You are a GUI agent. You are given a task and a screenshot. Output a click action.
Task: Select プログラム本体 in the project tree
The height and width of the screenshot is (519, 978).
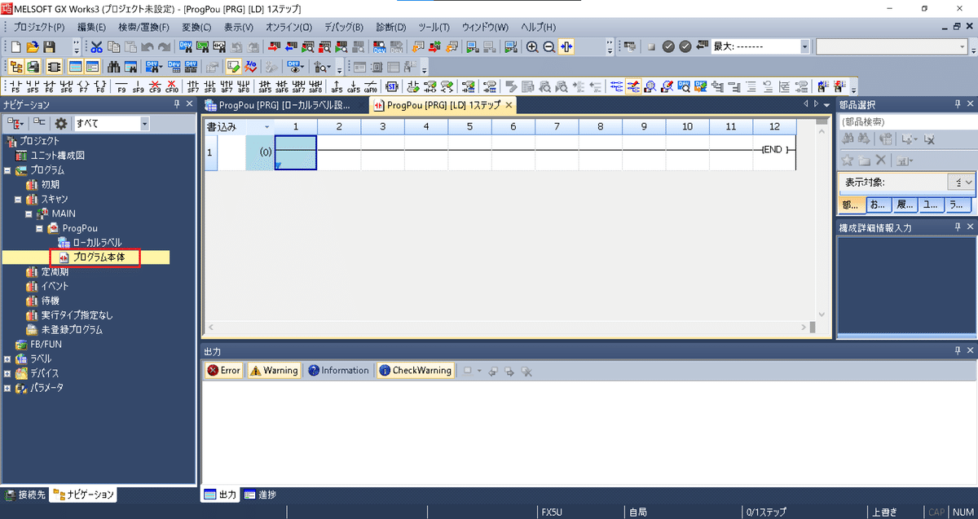pos(99,257)
